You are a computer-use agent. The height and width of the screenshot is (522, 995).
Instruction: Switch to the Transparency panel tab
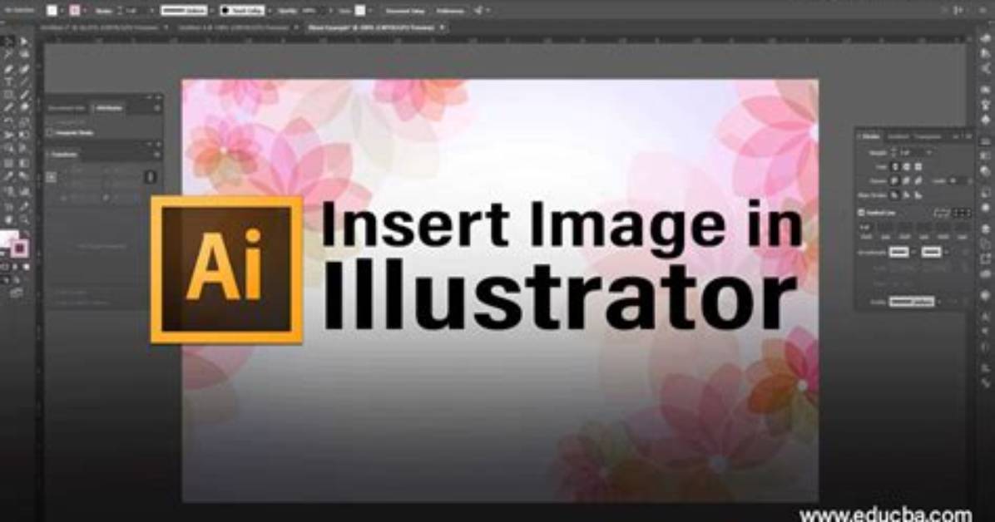928,136
